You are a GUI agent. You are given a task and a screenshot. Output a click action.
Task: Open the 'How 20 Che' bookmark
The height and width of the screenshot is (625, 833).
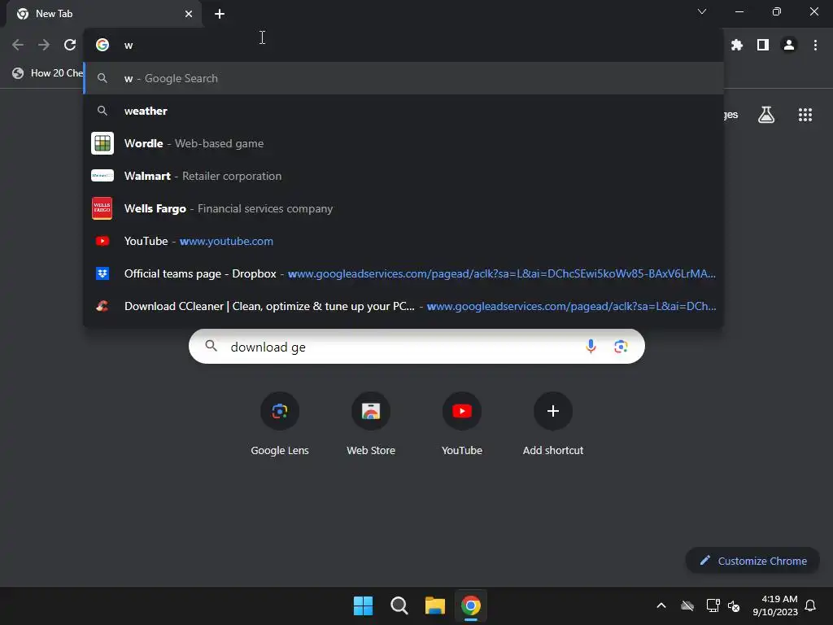(47, 72)
